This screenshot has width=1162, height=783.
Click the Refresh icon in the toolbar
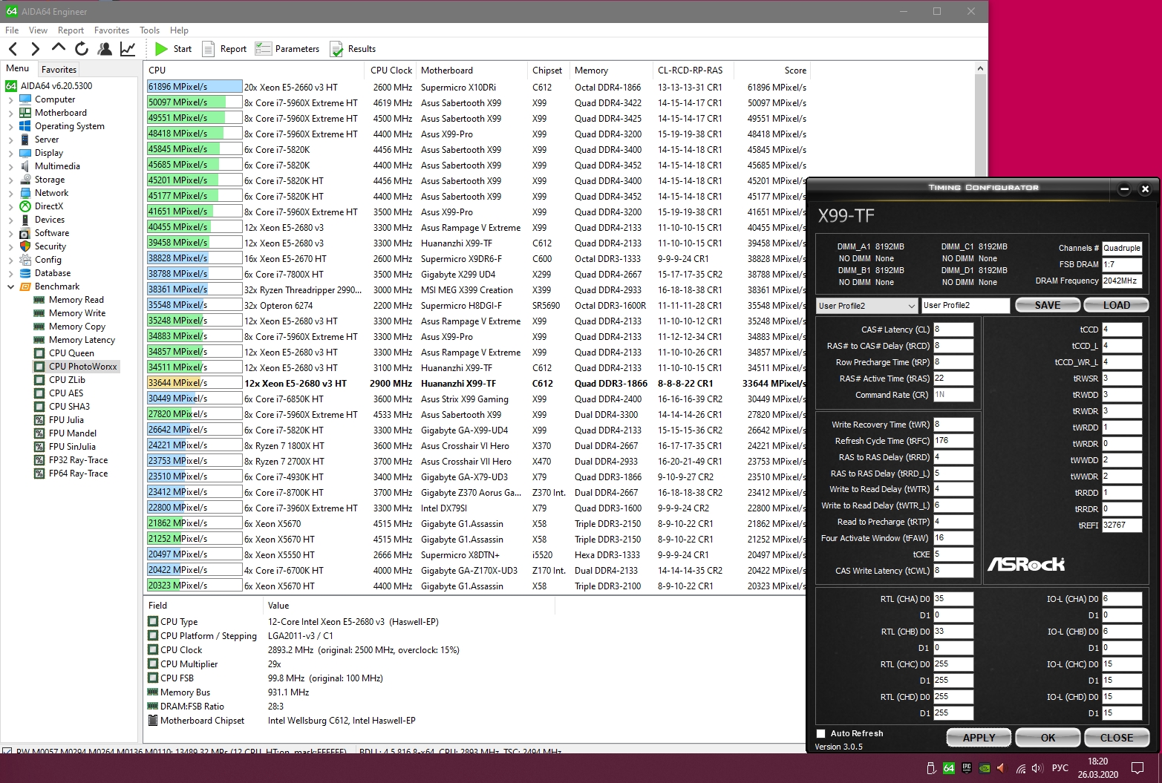coord(81,49)
